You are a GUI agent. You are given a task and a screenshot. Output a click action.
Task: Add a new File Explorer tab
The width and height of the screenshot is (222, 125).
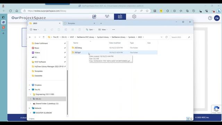(101, 23)
